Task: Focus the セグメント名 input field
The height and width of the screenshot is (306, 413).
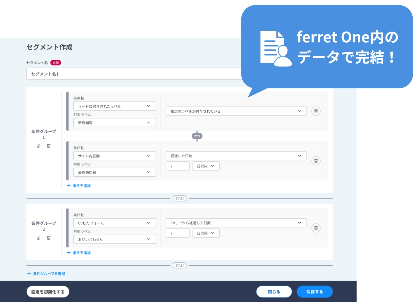Action: [x=134, y=74]
